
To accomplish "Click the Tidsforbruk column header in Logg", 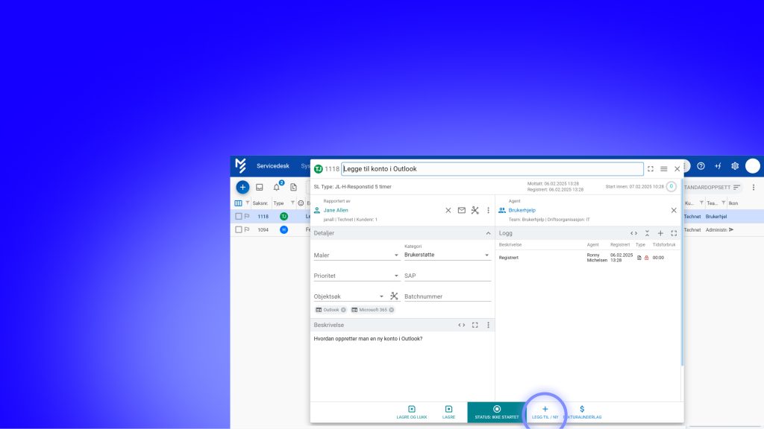I will (x=664, y=244).
